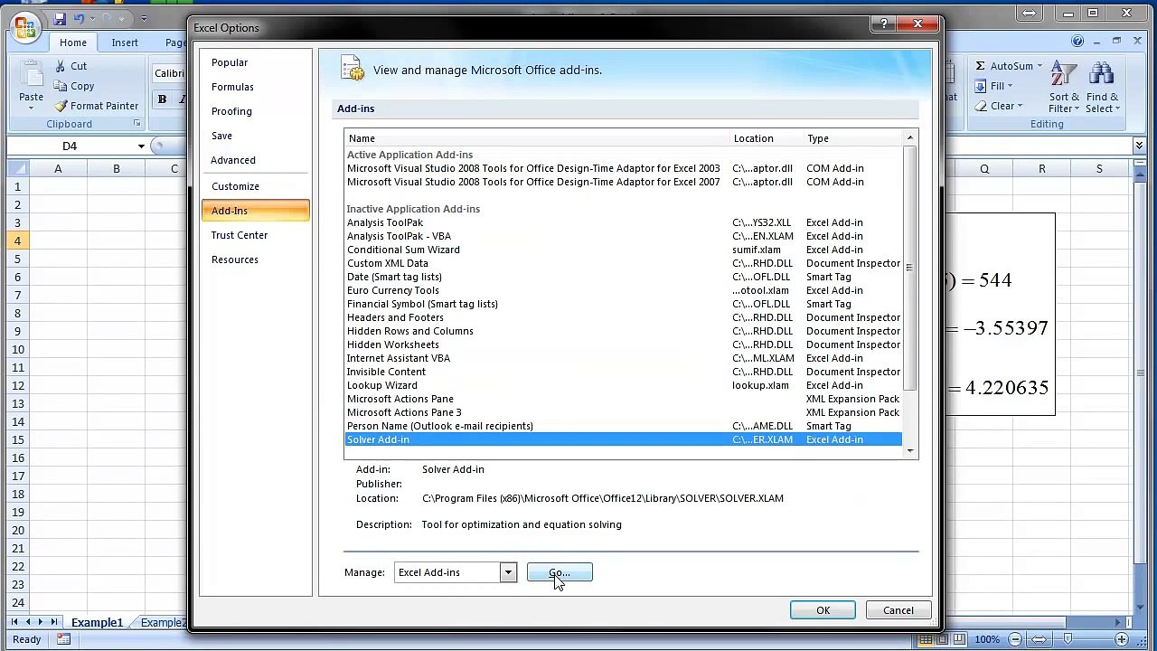
Task: Open the Fill options icon
Action: tap(981, 86)
